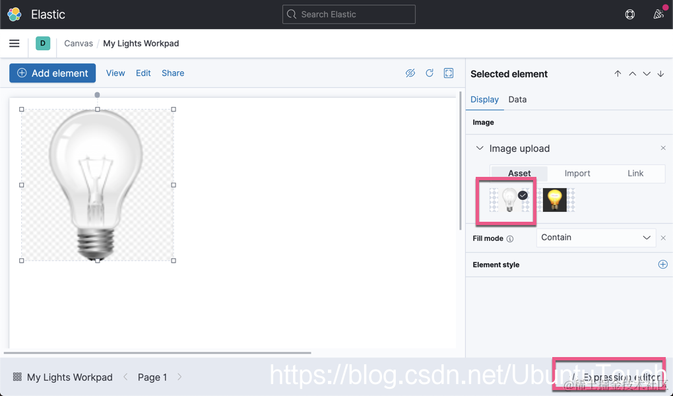
Task: Click the Page 1 label
Action: [152, 377]
